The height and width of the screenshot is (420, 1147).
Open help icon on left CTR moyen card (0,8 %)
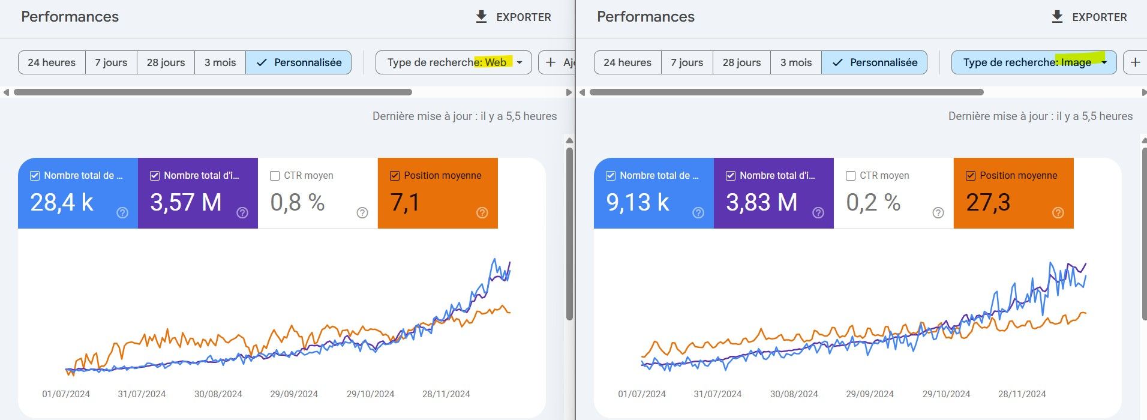362,212
